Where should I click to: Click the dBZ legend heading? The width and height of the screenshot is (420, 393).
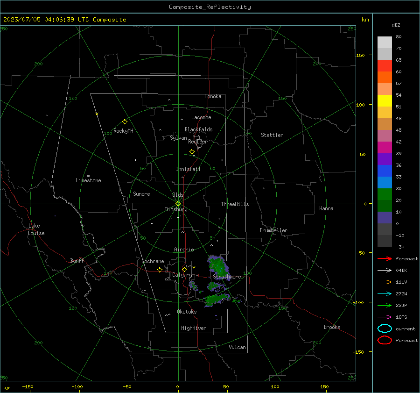(396, 25)
